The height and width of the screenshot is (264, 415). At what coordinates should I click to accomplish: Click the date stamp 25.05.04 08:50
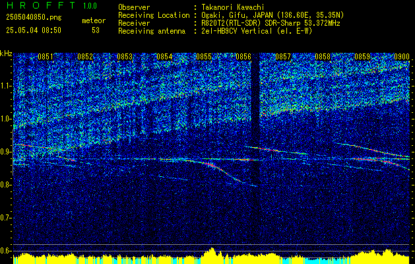click(34, 30)
